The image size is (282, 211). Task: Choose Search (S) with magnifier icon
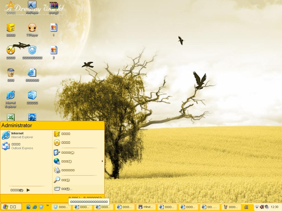click(x=66, y=180)
